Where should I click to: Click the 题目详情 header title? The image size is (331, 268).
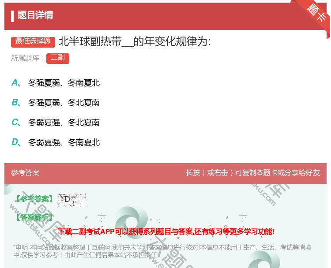tap(35, 15)
